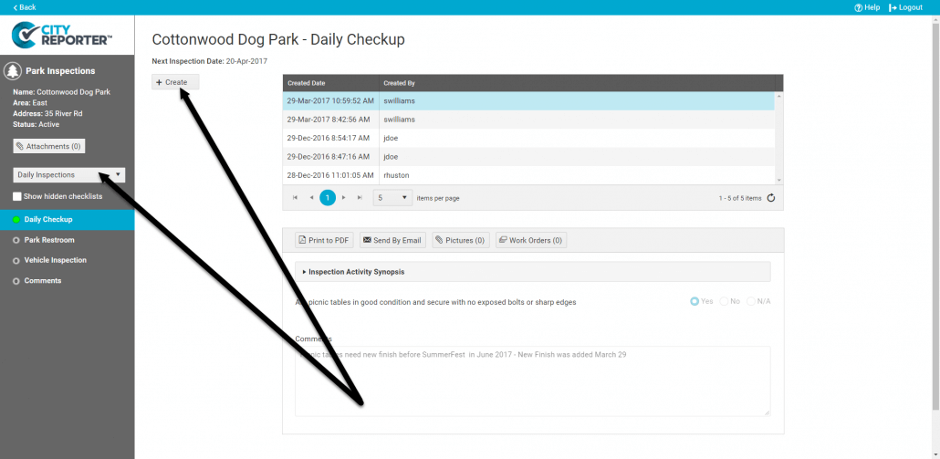Select Park Restroom checklist in sidebar

click(x=49, y=240)
